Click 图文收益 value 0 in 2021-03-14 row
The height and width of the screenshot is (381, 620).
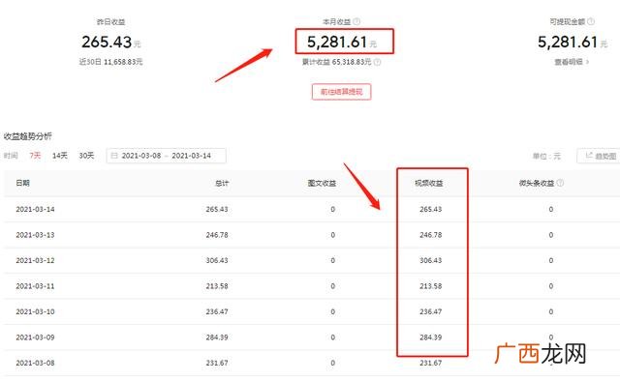tap(333, 209)
